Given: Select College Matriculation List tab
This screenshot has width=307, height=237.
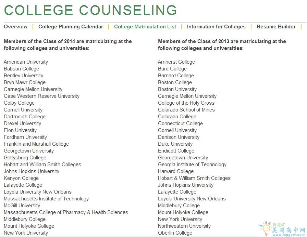Looking at the screenshot, I should point(145,27).
